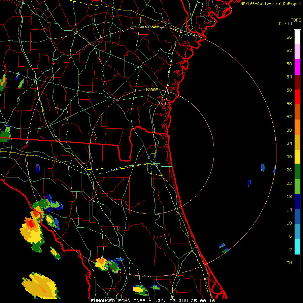Viewport: 303px width, 303px height.
Task: Click the '22' legend value
Action: tap(289, 183)
